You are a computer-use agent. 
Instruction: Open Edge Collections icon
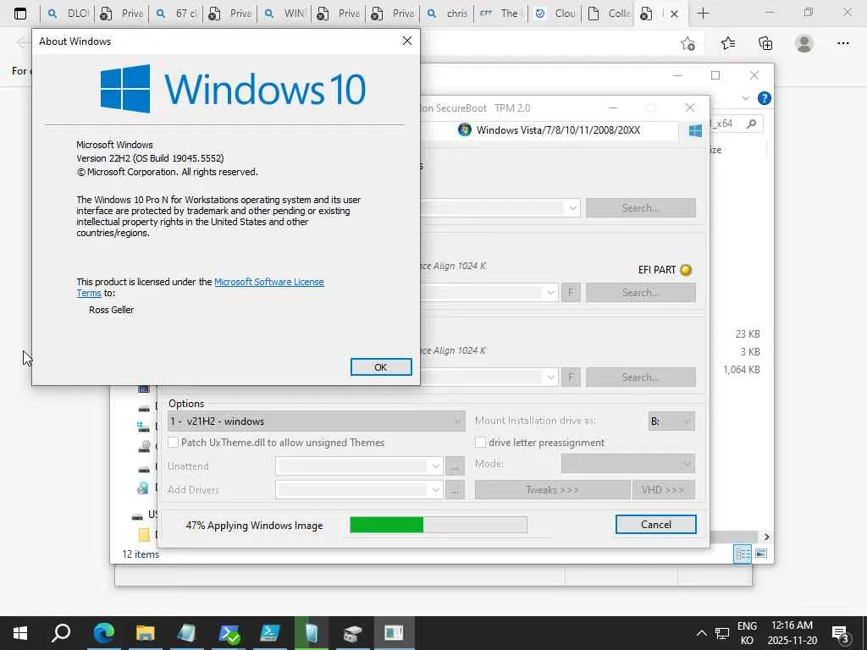pos(765,43)
